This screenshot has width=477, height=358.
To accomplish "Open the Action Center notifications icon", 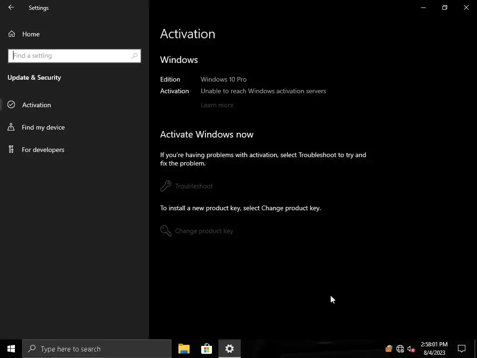I will 462,349.
